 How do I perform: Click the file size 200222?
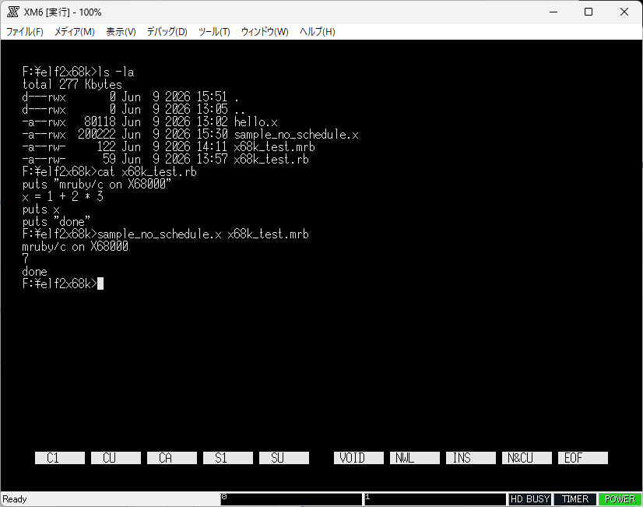[x=97, y=135]
